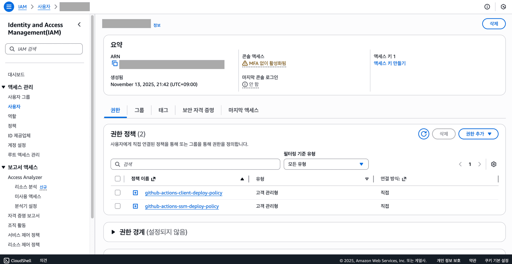Select the github-actions-ssm-deploy-policy checkbox
The width and height of the screenshot is (512, 264).
(118, 206)
